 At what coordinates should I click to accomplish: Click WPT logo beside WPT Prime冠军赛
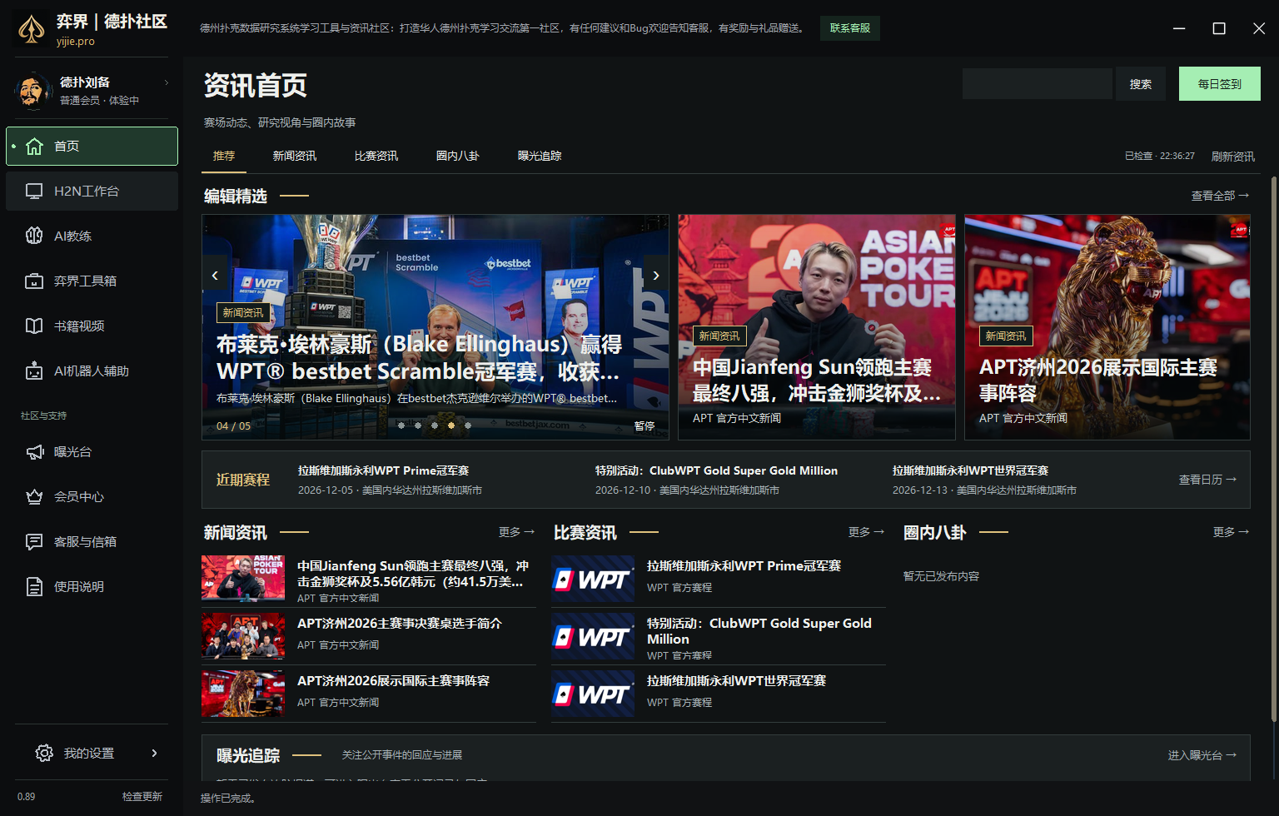pos(593,579)
